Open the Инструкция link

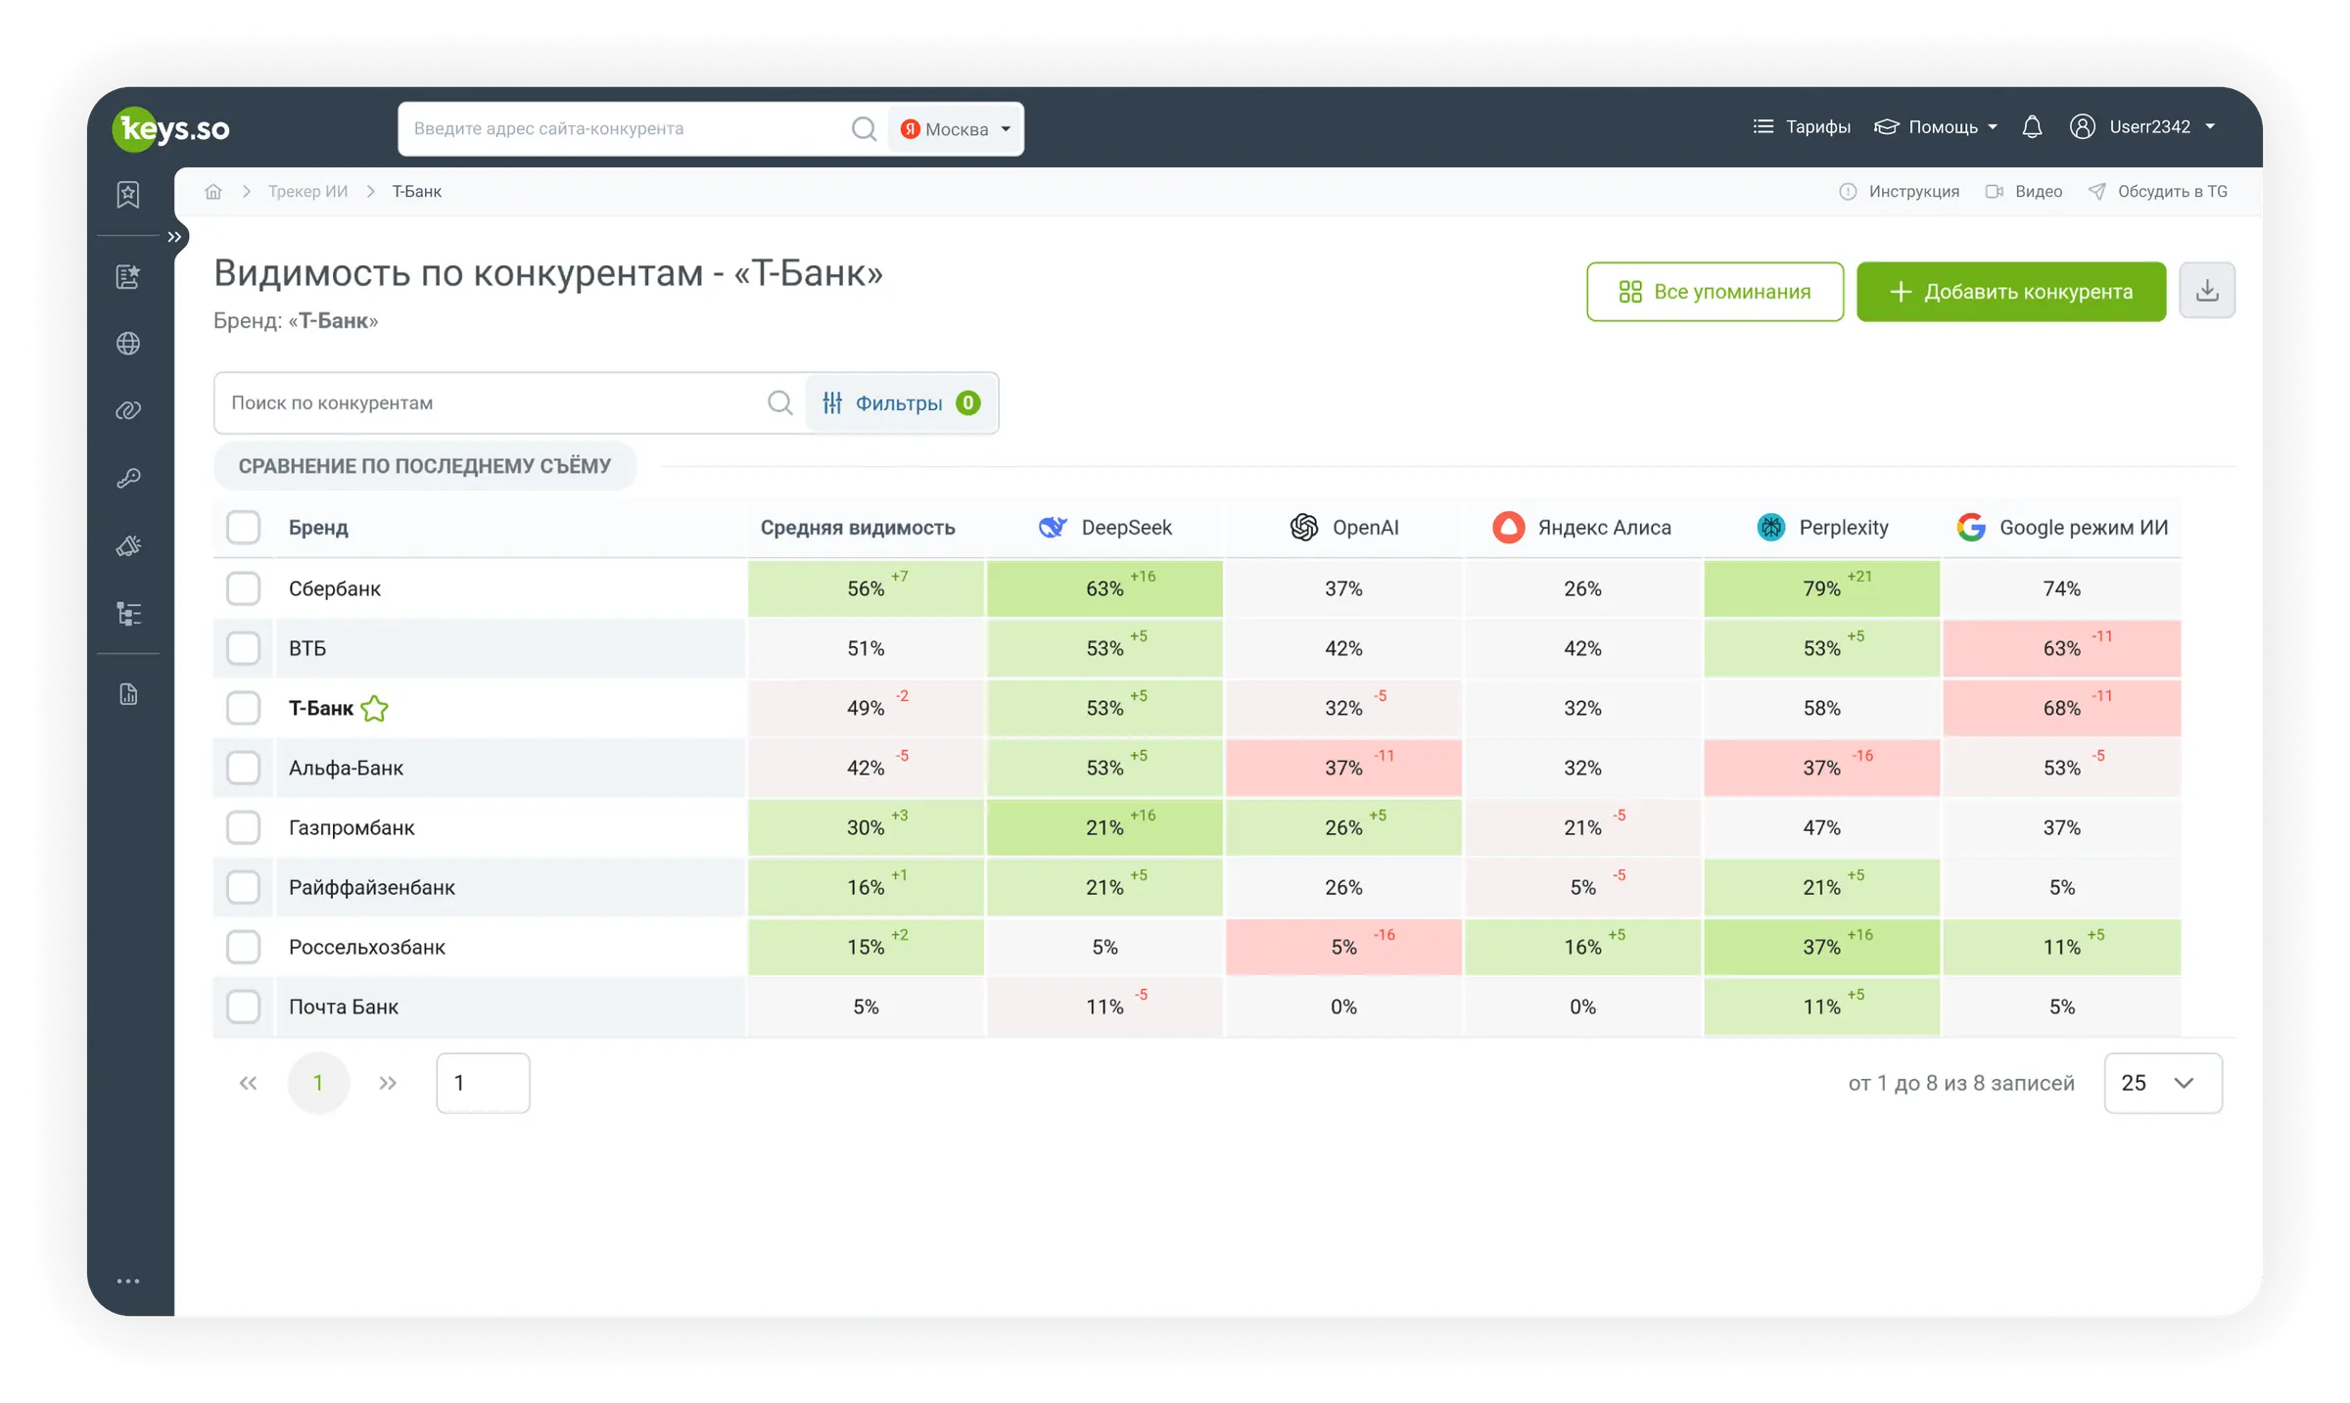coord(1900,191)
